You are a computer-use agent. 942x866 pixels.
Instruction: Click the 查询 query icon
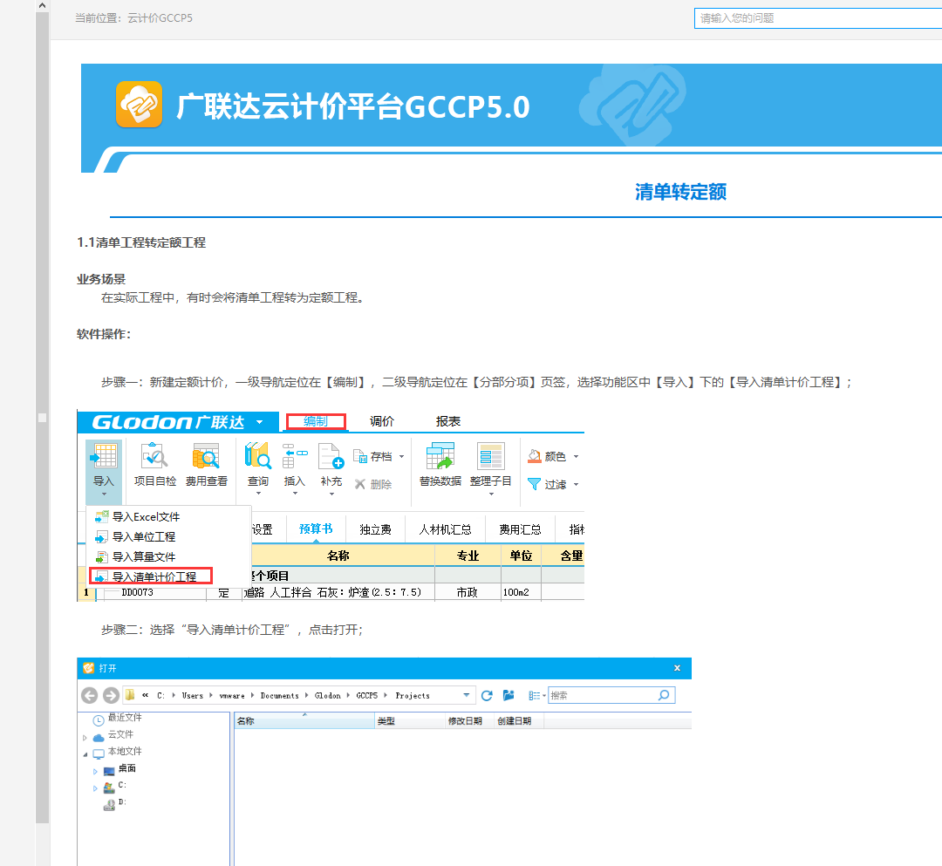(257, 456)
